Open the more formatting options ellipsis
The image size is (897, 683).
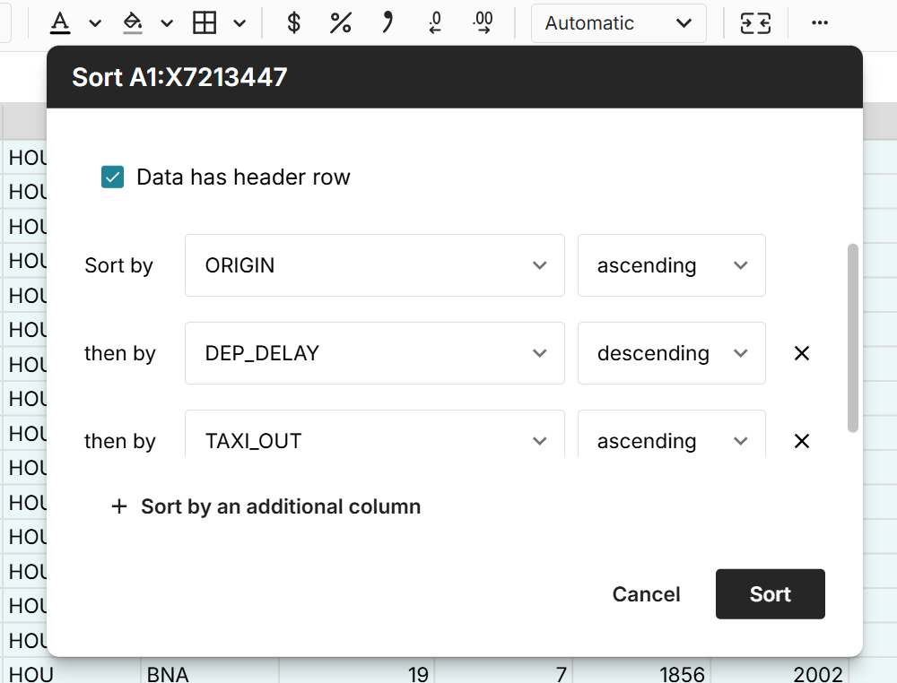[x=819, y=23]
